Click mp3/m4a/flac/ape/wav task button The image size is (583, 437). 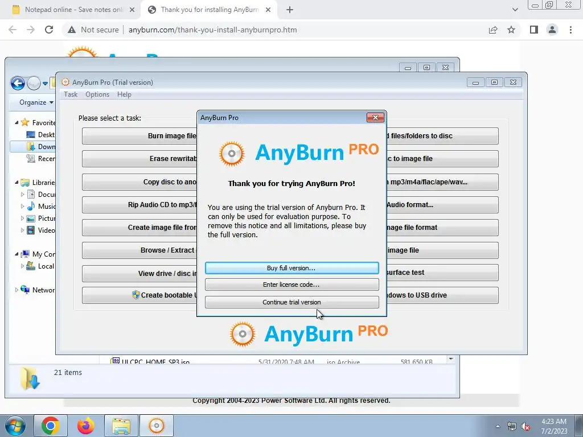click(442, 182)
